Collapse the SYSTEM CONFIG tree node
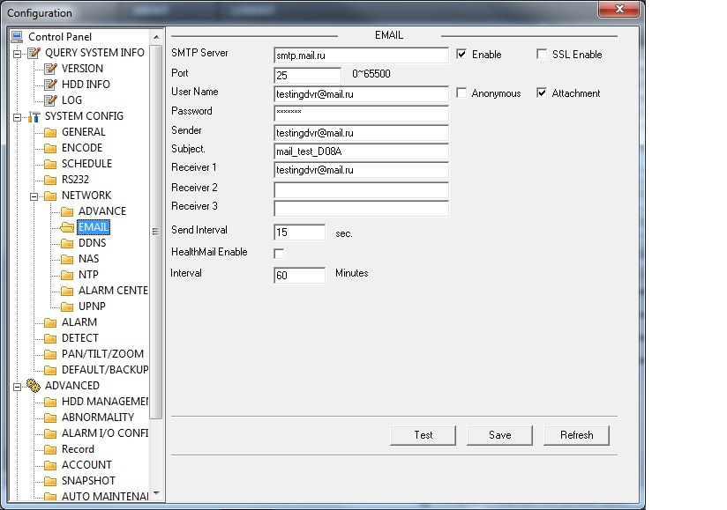 pyautogui.click(x=17, y=117)
